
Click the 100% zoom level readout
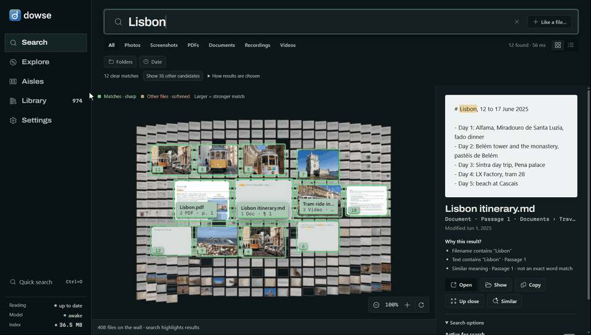click(392, 305)
